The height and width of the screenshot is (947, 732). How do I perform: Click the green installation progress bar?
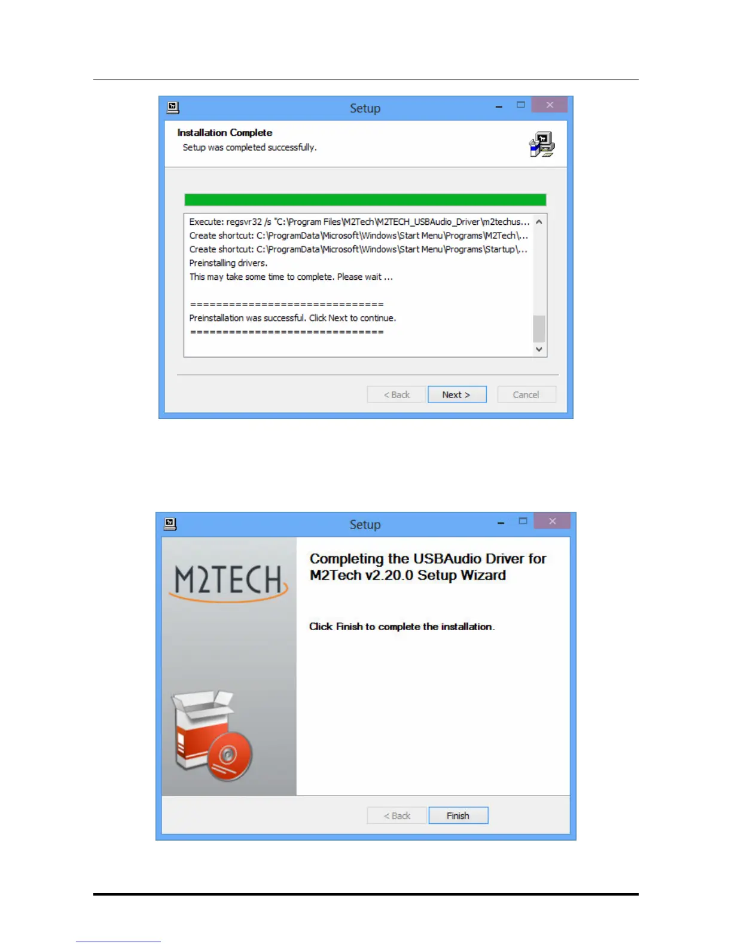[x=365, y=200]
